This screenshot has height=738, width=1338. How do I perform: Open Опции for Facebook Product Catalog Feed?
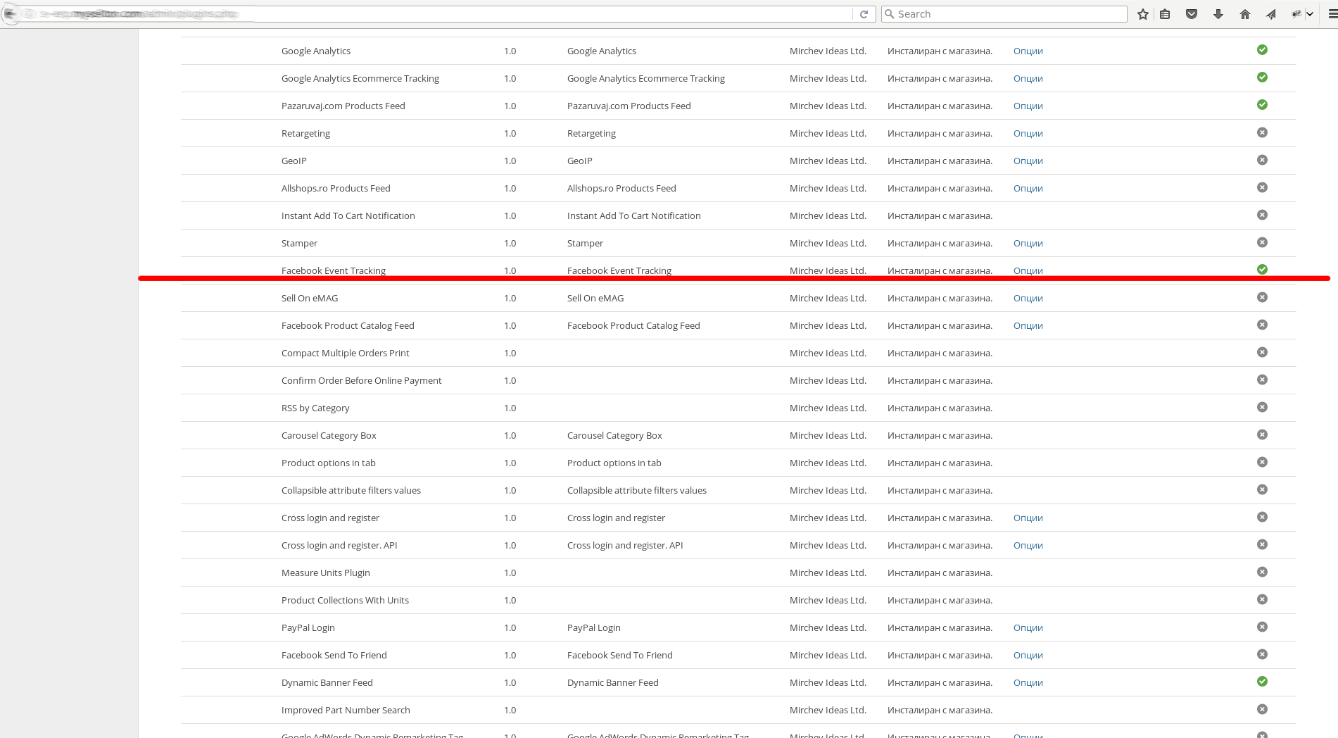click(1028, 326)
